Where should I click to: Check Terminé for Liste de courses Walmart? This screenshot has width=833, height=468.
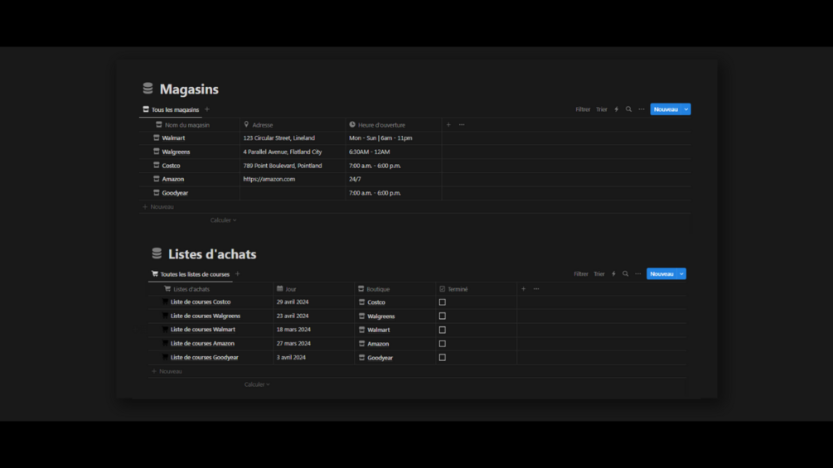point(443,330)
